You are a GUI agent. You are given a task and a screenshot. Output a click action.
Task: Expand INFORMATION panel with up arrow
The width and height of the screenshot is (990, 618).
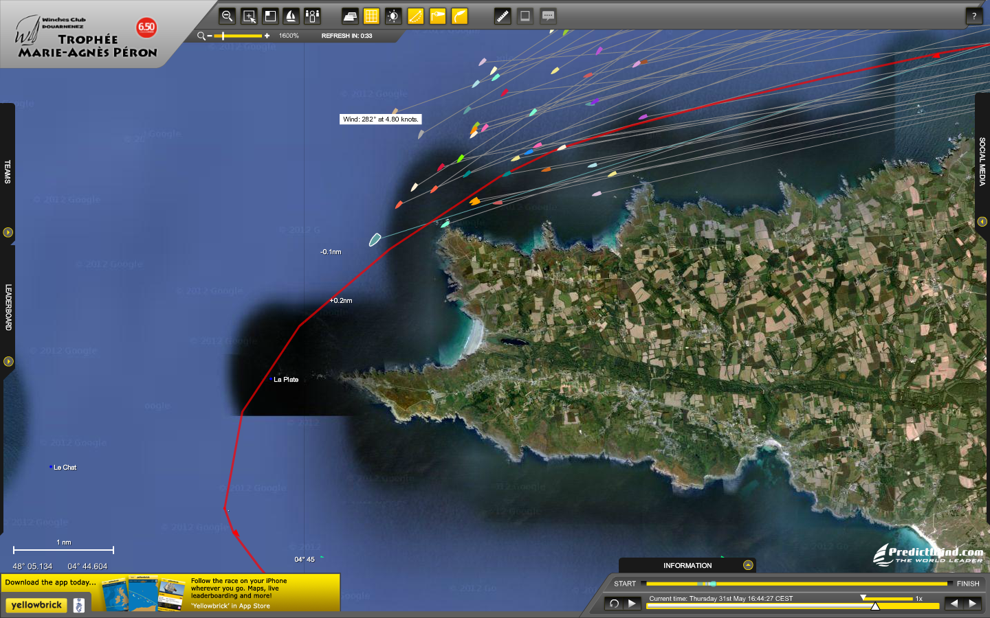749,565
